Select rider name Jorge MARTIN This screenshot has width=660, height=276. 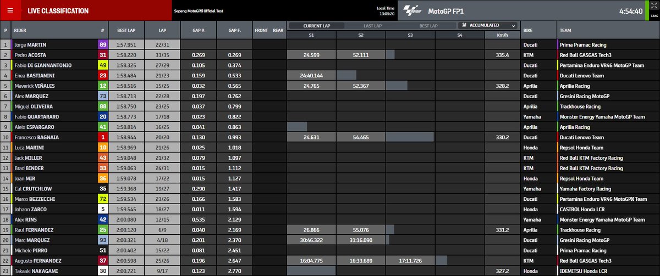(x=30, y=44)
